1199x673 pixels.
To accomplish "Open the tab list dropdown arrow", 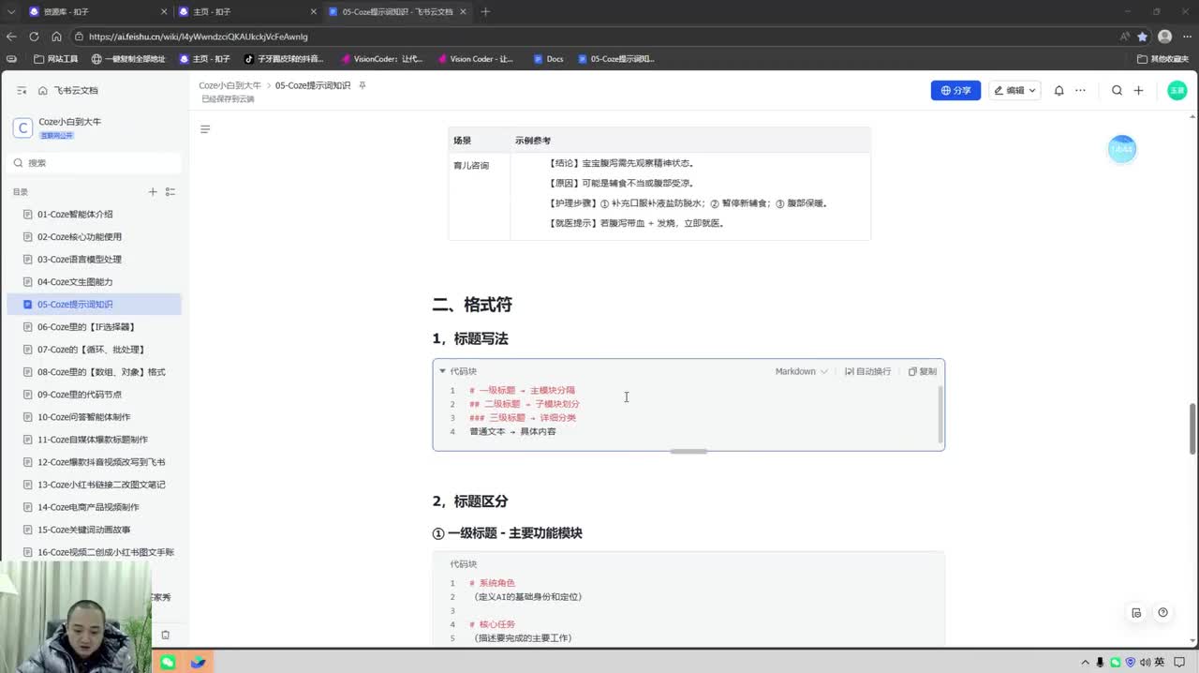I will click(10, 11).
